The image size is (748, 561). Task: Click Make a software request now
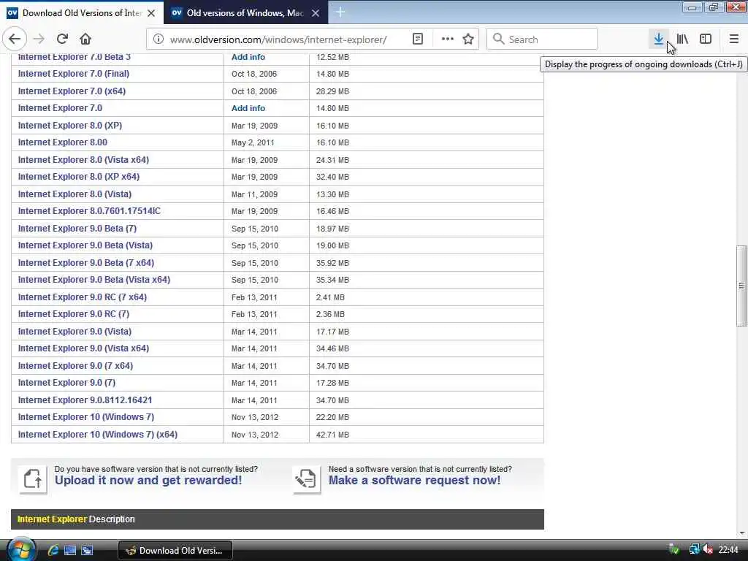pos(415,481)
